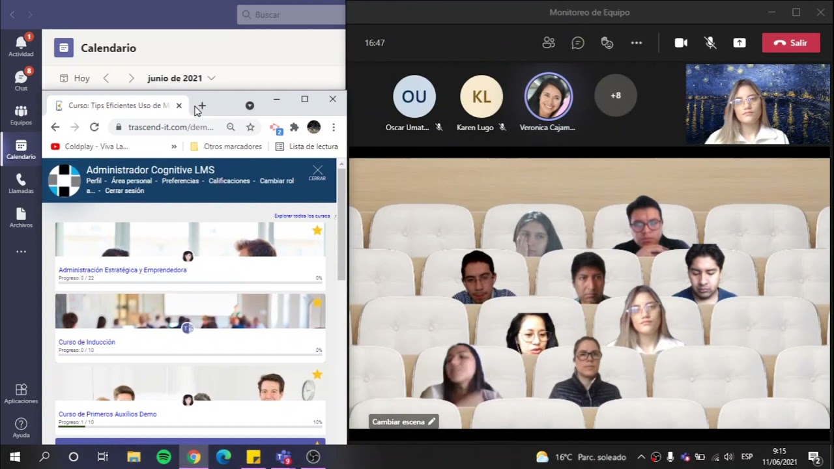
Task: Open Windows Start menu
Action: [x=14, y=457]
